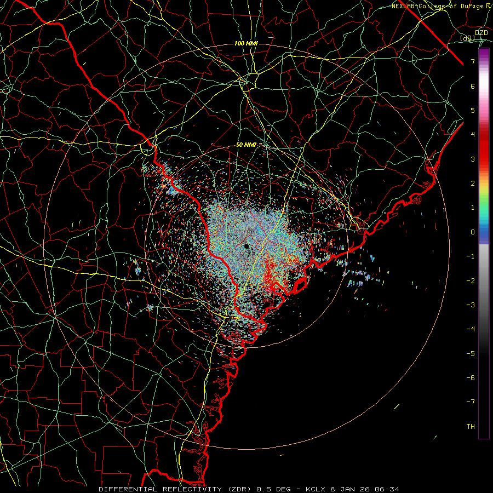Image resolution: width=493 pixels, height=493 pixels.
Task: Click the 5 dB tick label on the scale
Action: pyautogui.click(x=473, y=110)
